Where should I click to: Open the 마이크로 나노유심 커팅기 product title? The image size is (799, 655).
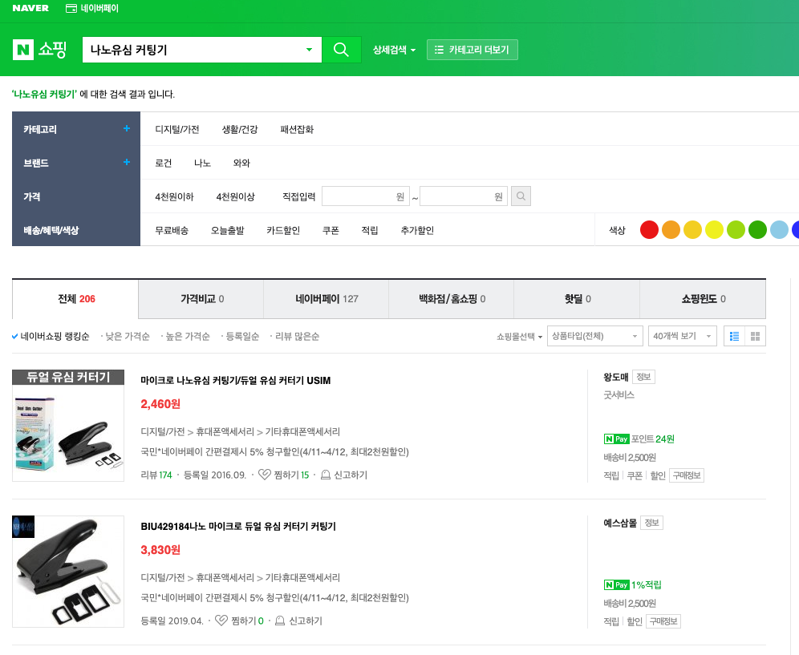click(235, 381)
